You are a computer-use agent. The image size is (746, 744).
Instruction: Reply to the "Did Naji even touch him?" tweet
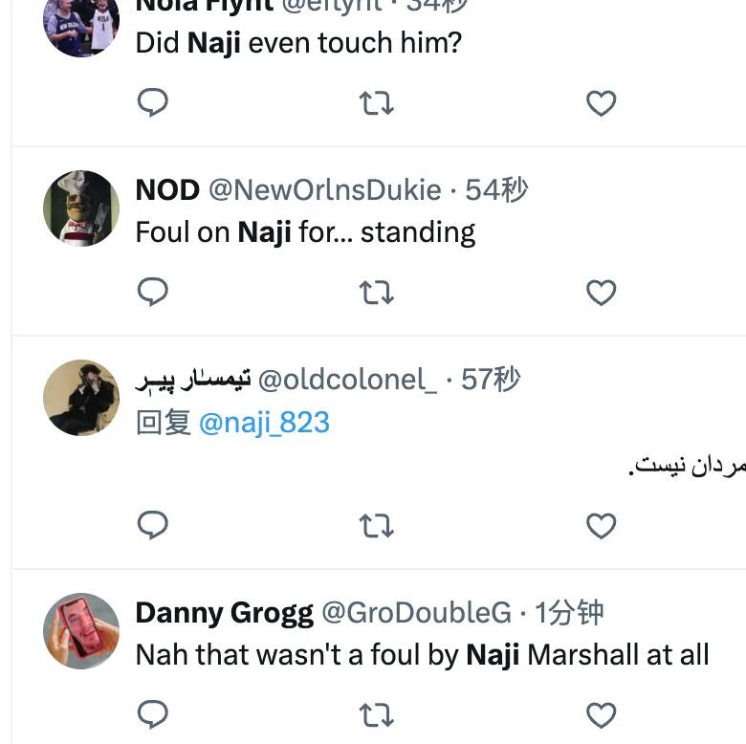[153, 102]
